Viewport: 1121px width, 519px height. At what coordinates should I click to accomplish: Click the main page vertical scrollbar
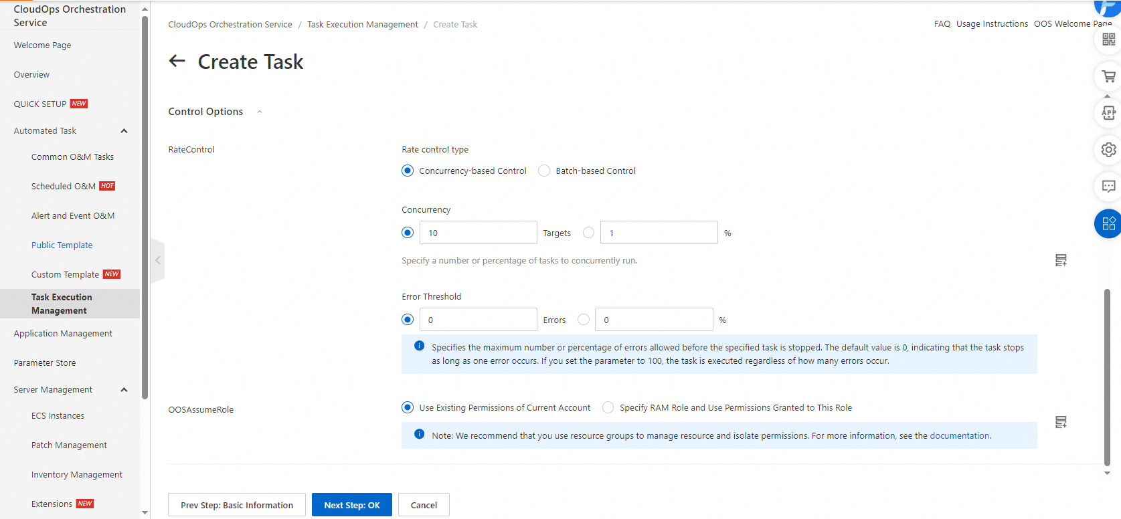point(1107,377)
